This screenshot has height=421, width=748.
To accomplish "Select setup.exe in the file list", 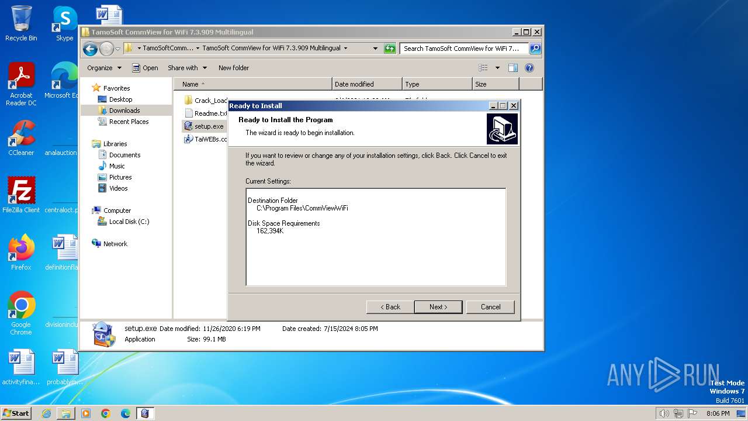I will 203,126.
